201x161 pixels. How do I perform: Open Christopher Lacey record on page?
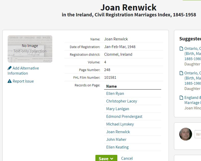(x=121, y=101)
